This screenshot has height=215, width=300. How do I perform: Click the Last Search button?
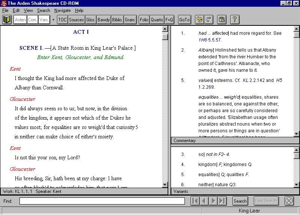266,201
